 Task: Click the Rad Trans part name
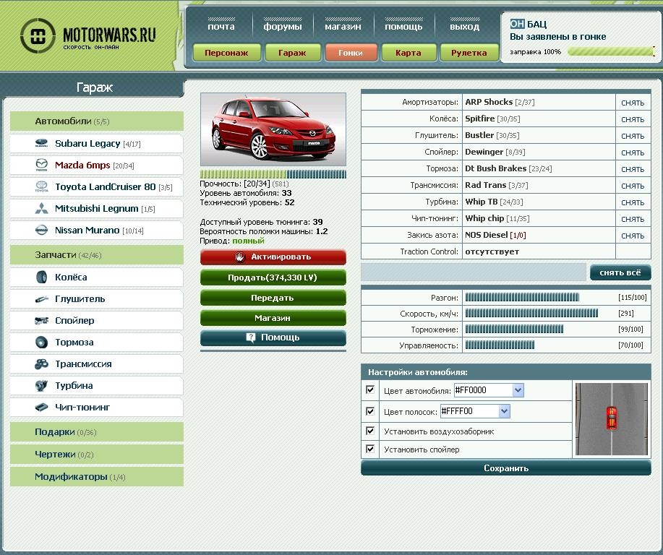point(485,185)
